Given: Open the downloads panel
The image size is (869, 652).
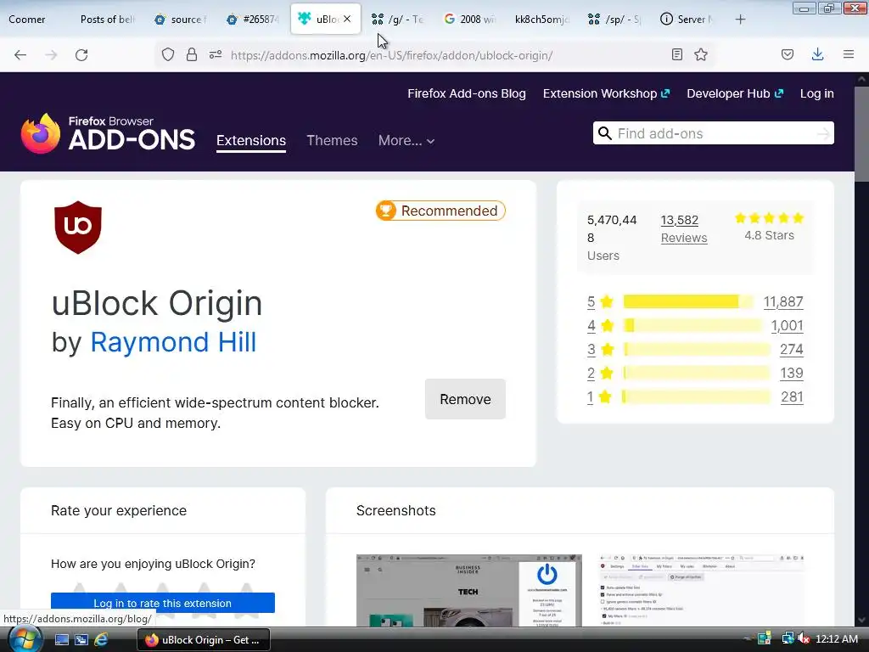Looking at the screenshot, I should [x=817, y=54].
